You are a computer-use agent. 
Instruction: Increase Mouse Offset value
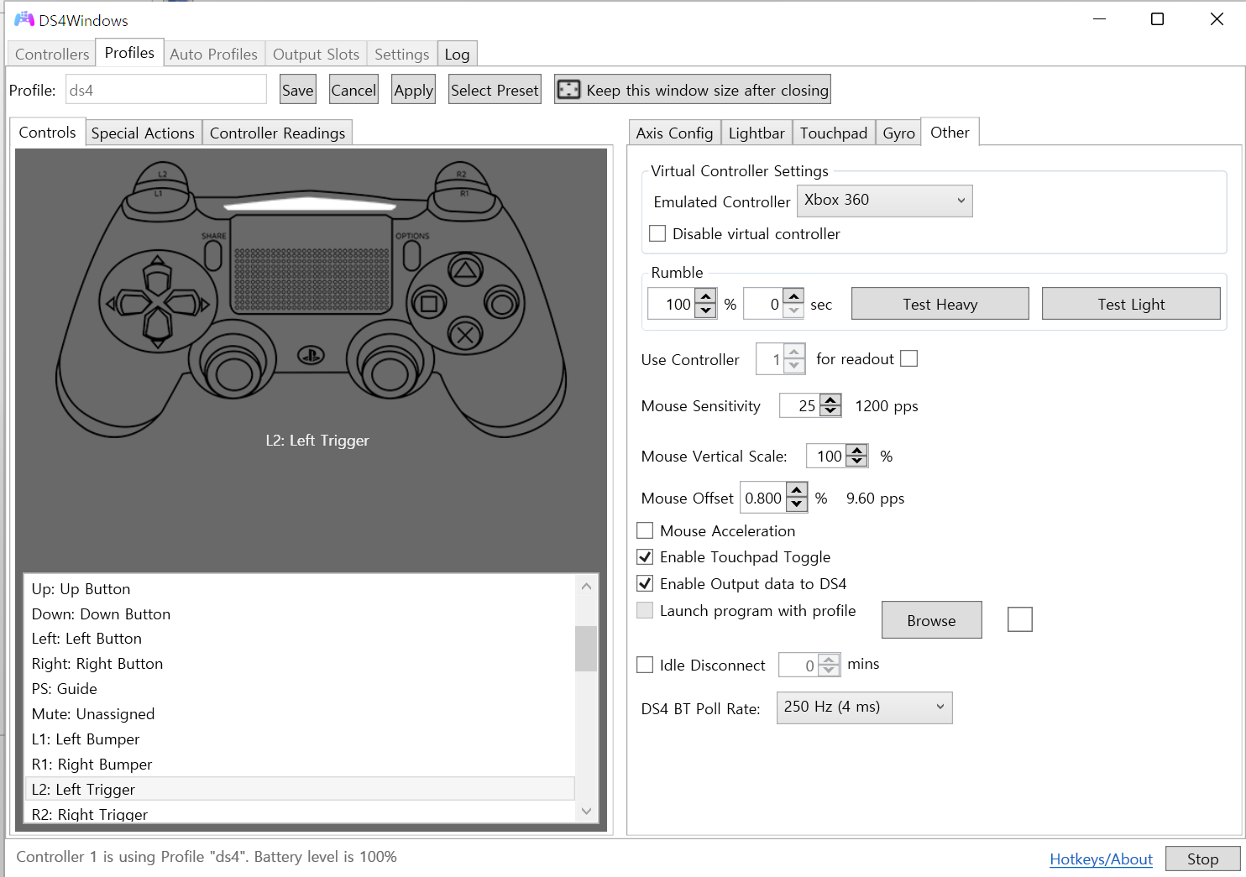click(797, 490)
